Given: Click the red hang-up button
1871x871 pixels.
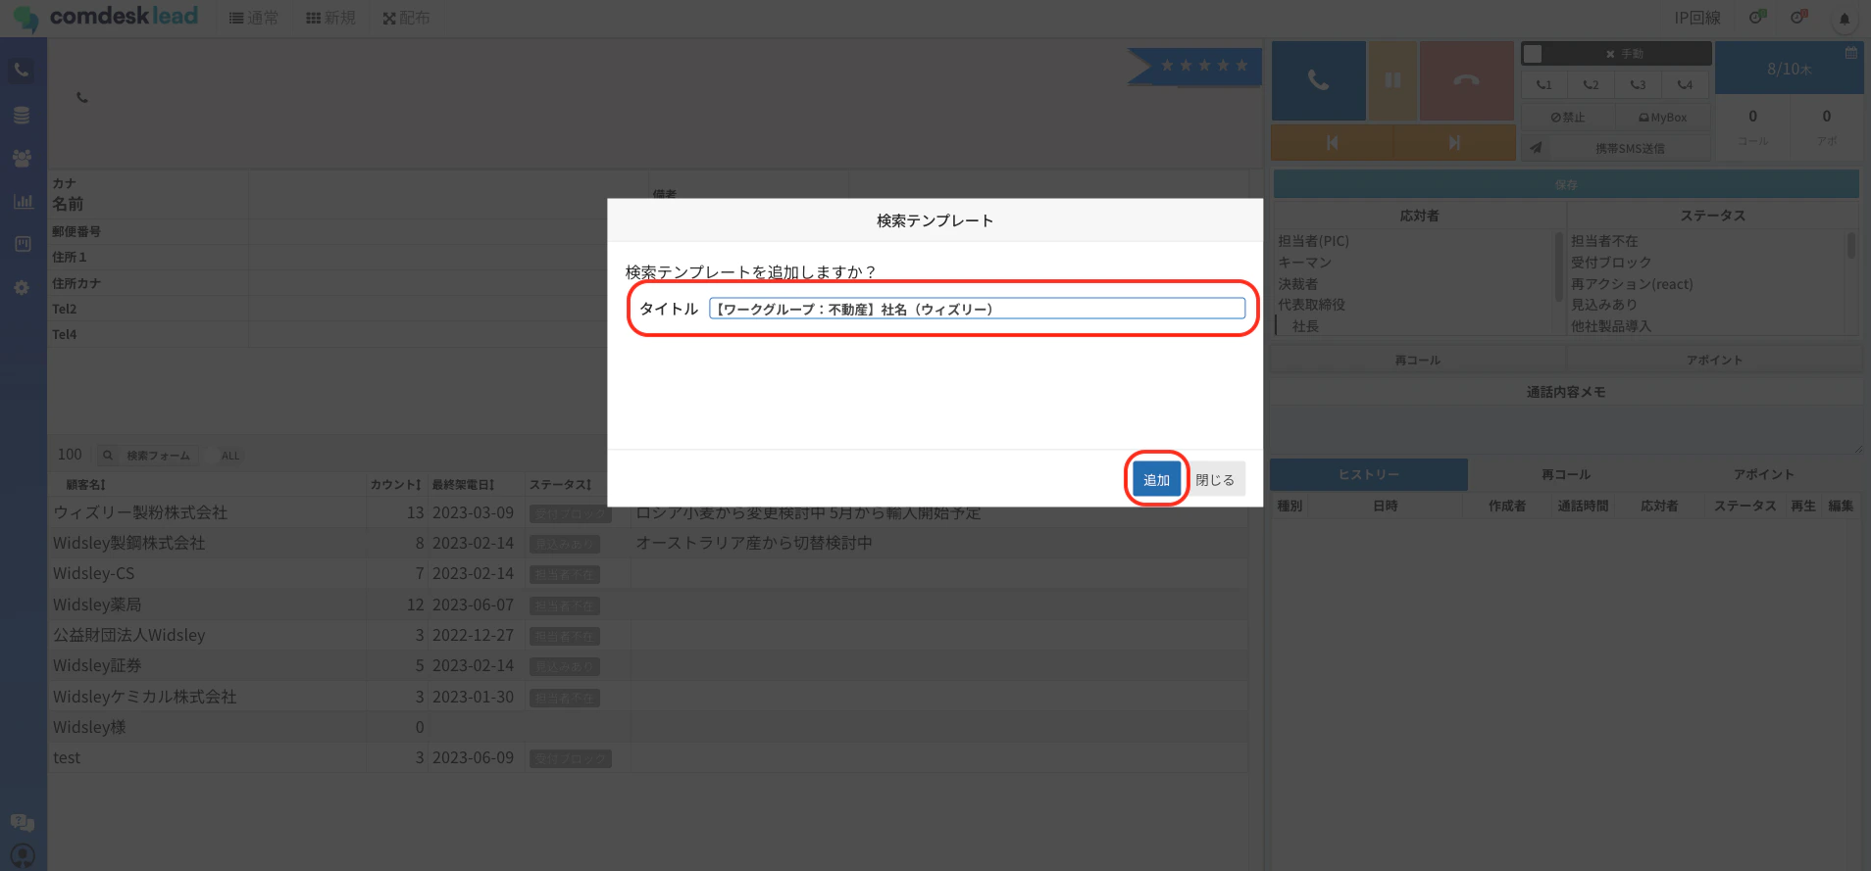Looking at the screenshot, I should 1467,80.
